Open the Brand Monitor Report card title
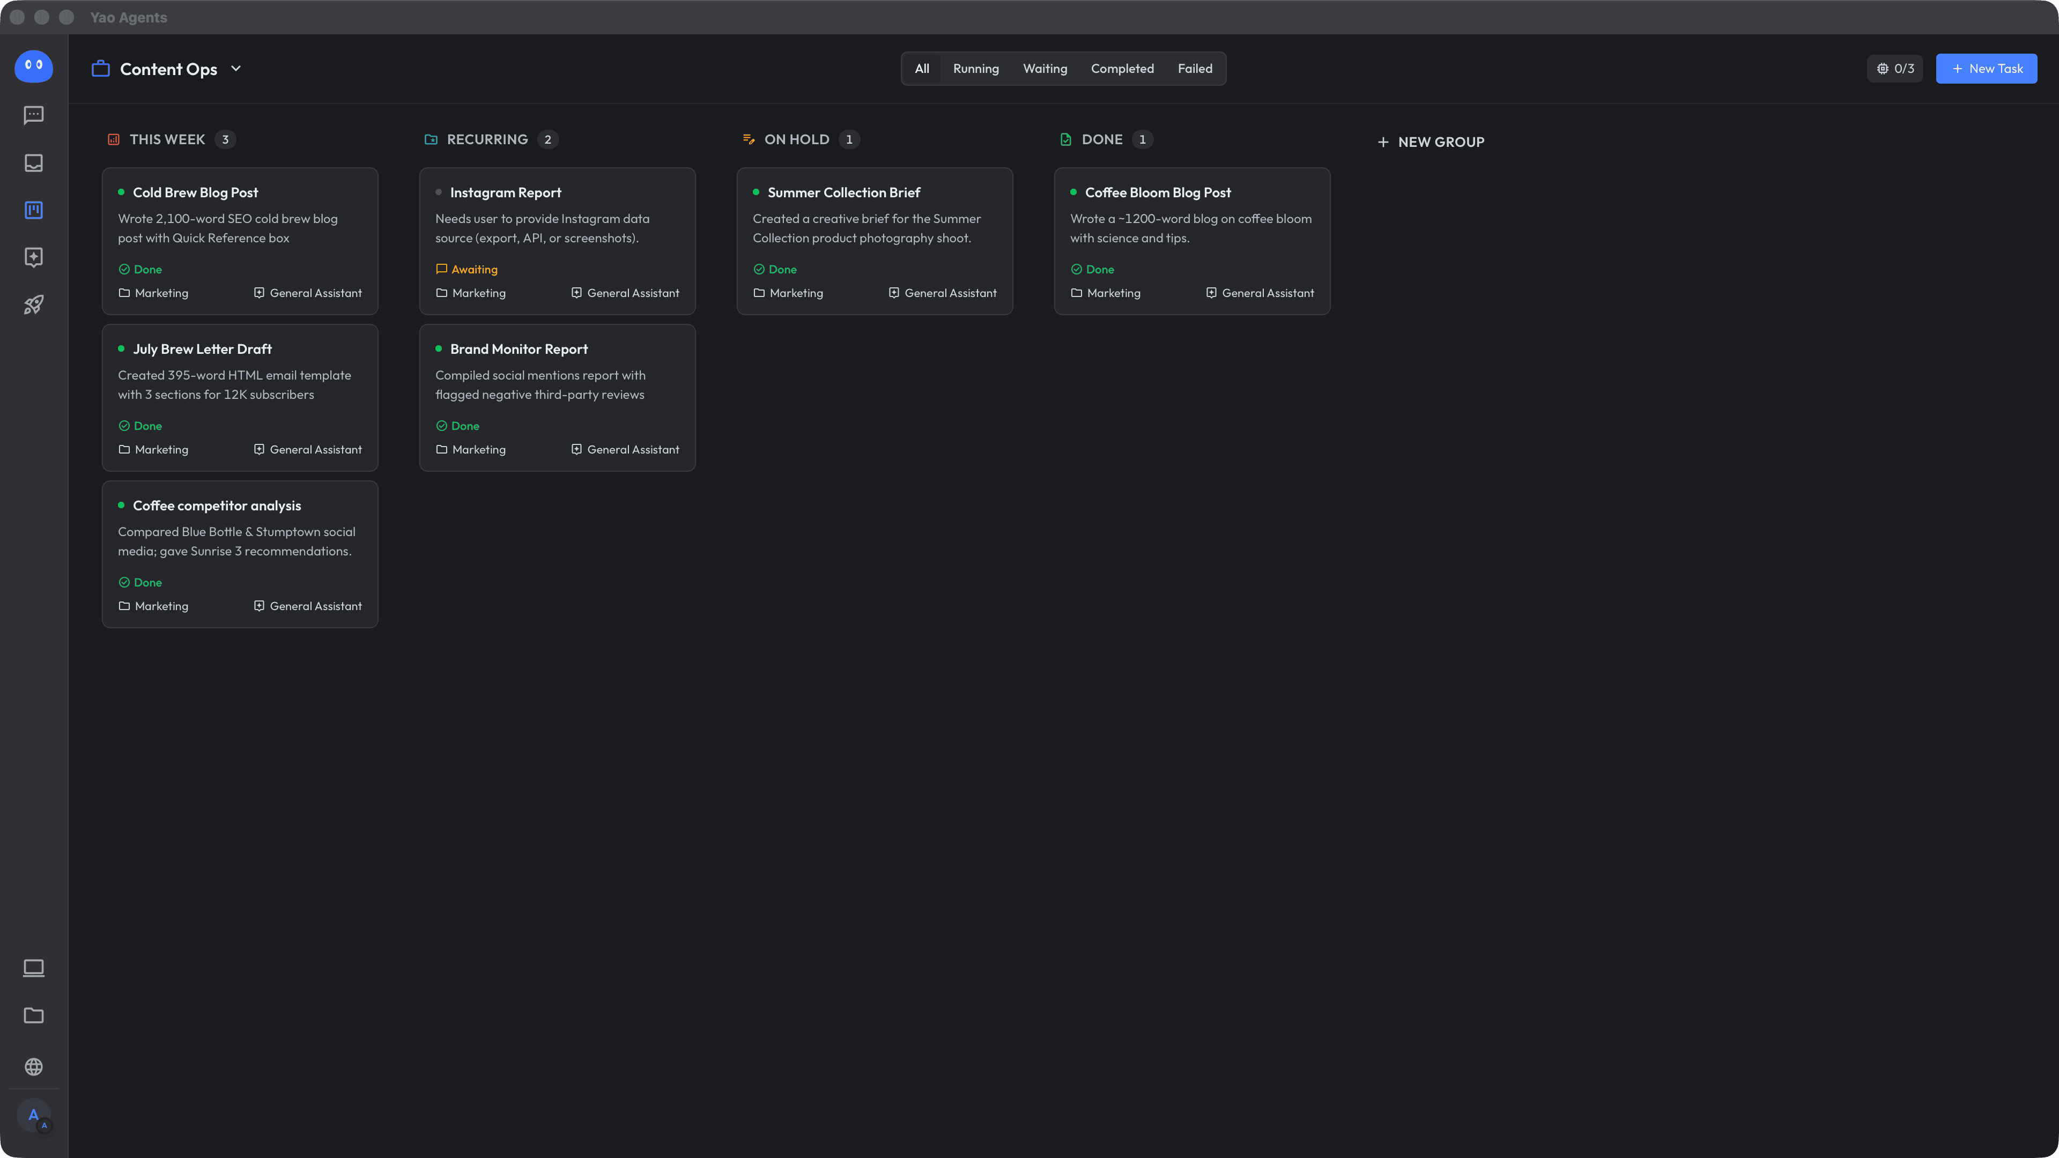The width and height of the screenshot is (2059, 1158). click(519, 349)
